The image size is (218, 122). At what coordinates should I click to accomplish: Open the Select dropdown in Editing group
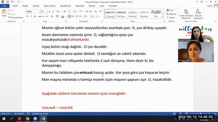tap(172, 18)
